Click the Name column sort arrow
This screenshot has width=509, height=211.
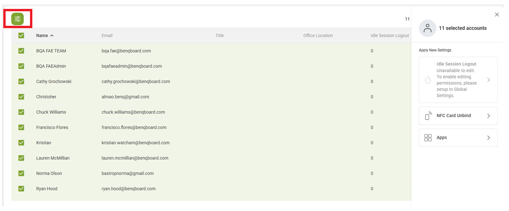tap(52, 36)
